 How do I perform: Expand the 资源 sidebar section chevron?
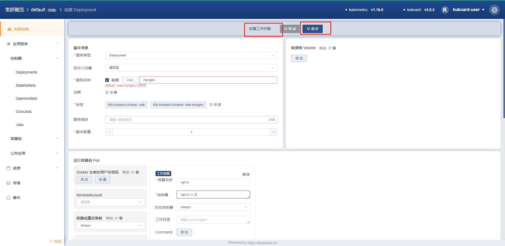(x=57, y=168)
